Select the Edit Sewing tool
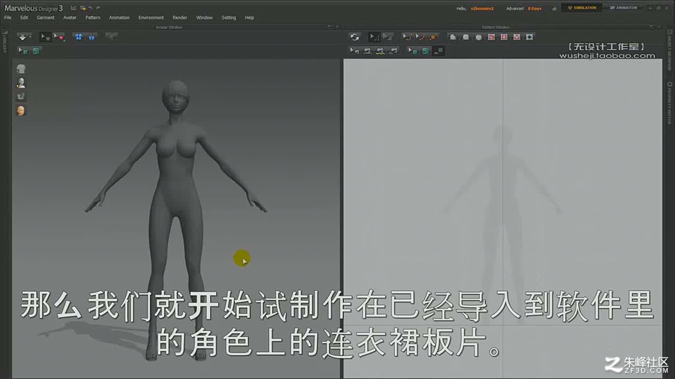The width and height of the screenshot is (675, 379). click(355, 51)
